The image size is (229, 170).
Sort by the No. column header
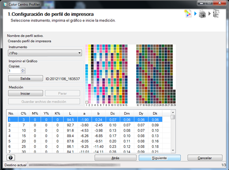point(12,113)
